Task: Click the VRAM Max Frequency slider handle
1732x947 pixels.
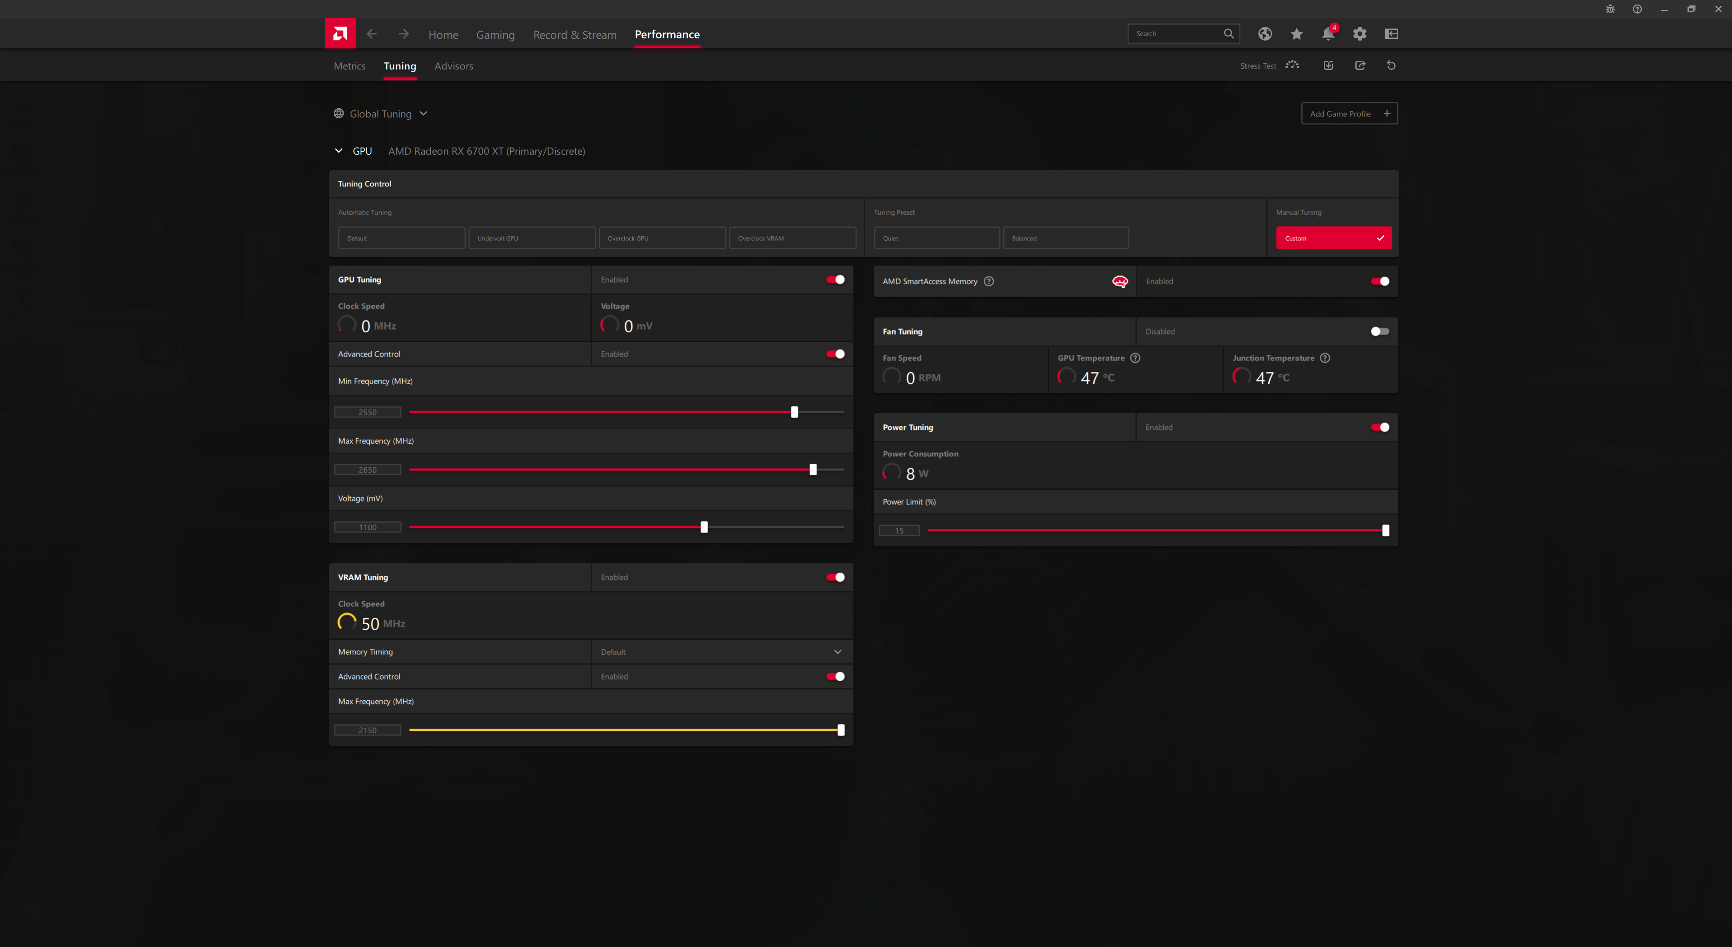Action: coord(840,730)
